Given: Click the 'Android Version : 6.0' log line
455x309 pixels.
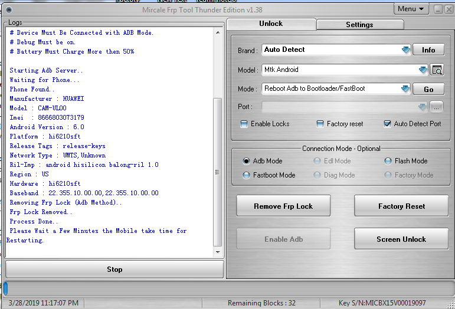Looking at the screenshot, I should (47, 127).
